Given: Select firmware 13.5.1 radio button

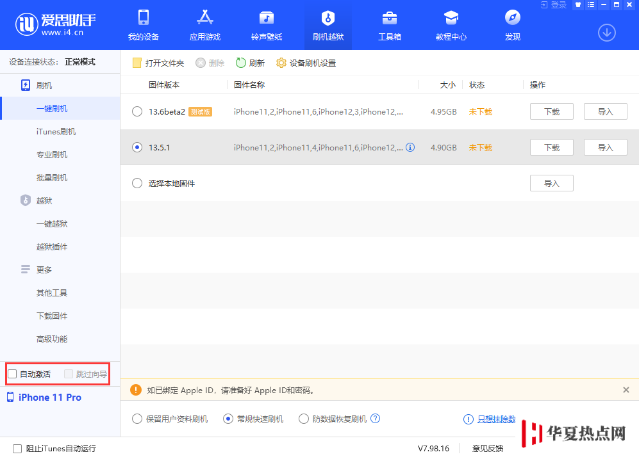Looking at the screenshot, I should pos(137,147).
